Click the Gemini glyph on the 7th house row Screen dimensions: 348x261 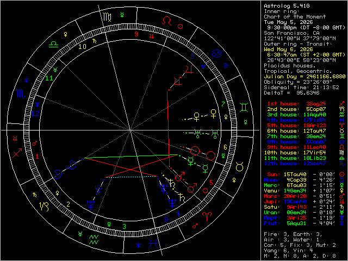pyautogui.click(x=342, y=136)
